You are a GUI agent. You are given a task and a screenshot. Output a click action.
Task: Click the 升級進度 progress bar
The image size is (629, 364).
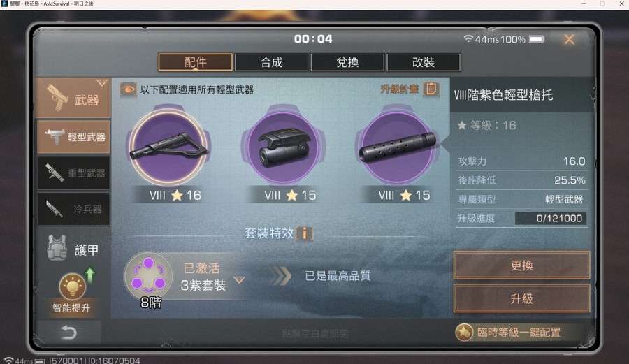pos(551,218)
